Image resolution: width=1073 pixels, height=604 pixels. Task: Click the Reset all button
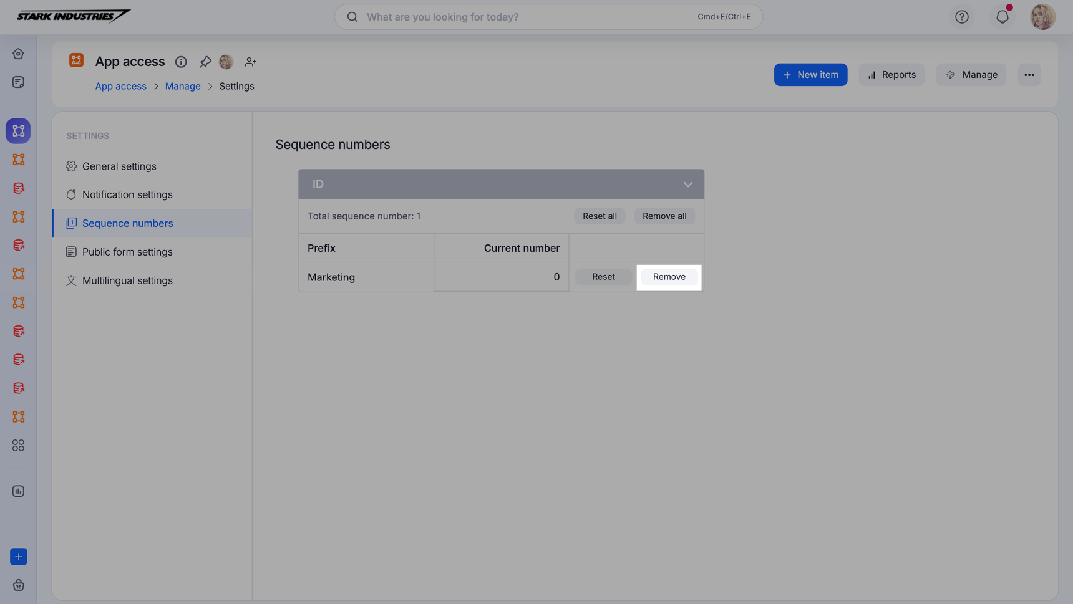(599, 216)
